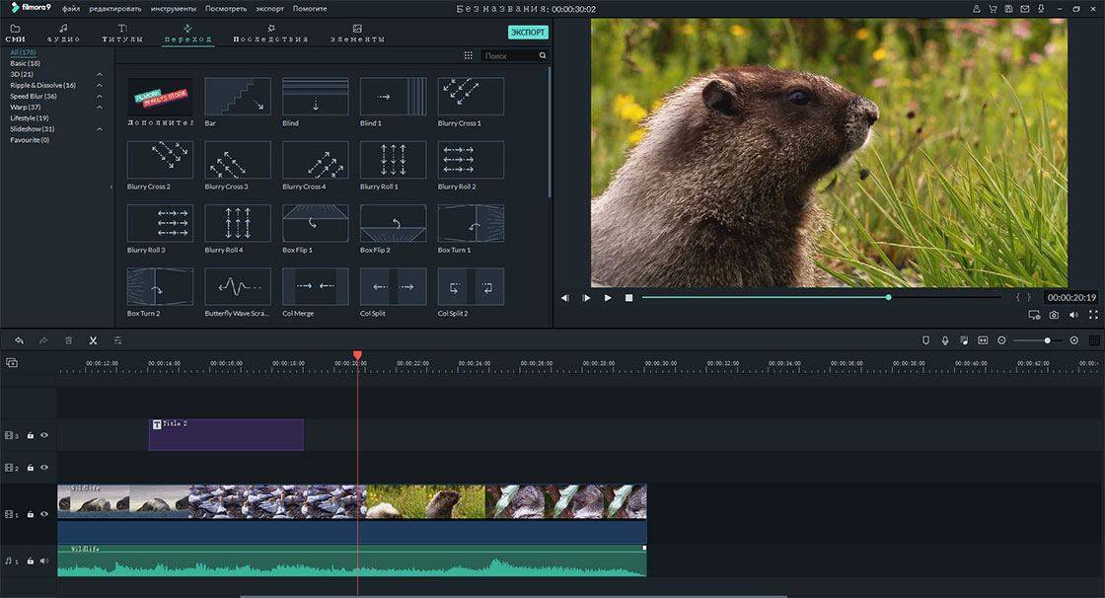Click the undo arrow above the timeline
The width and height of the screenshot is (1105, 598).
click(x=19, y=340)
